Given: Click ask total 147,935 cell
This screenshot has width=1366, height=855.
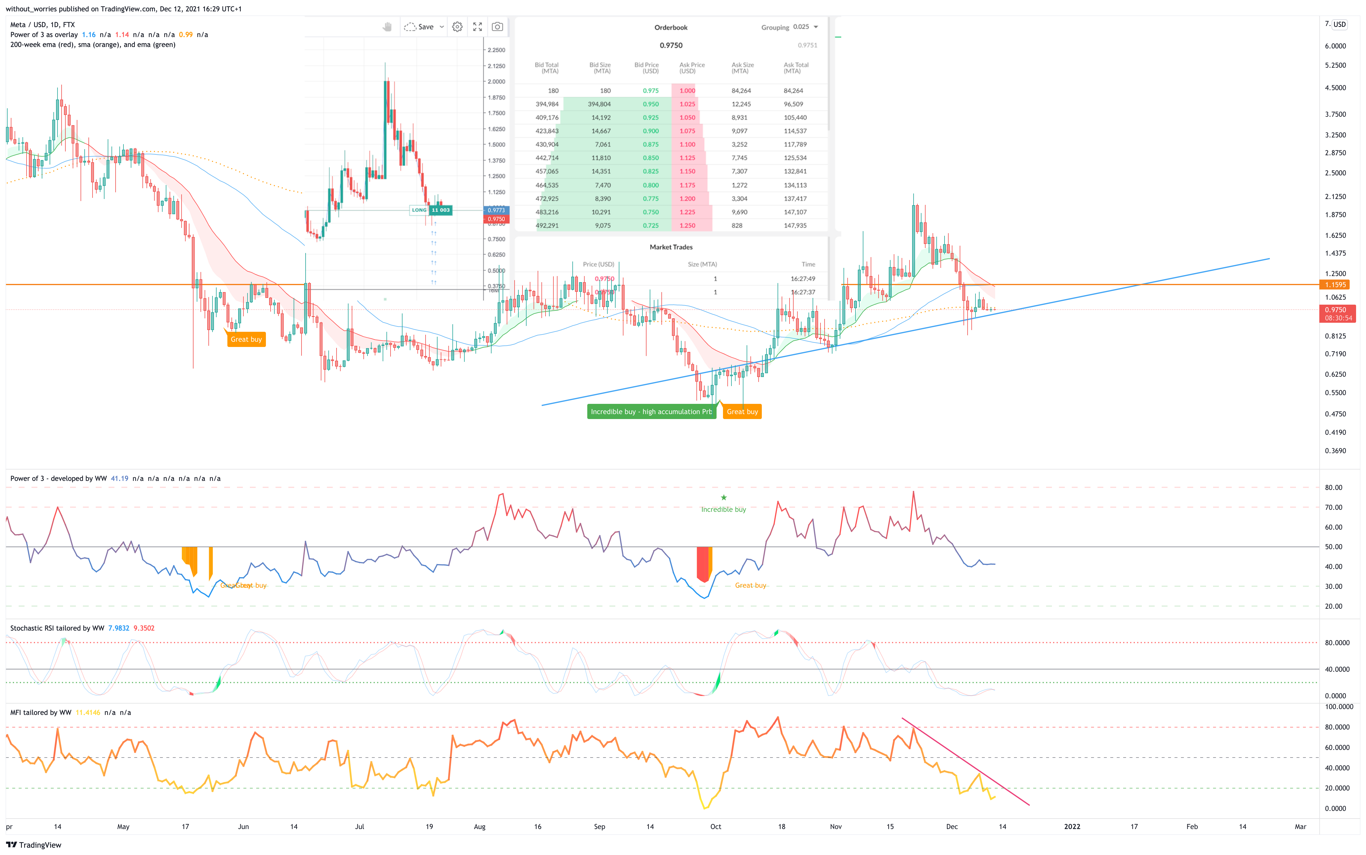Looking at the screenshot, I should pyautogui.click(x=795, y=226).
